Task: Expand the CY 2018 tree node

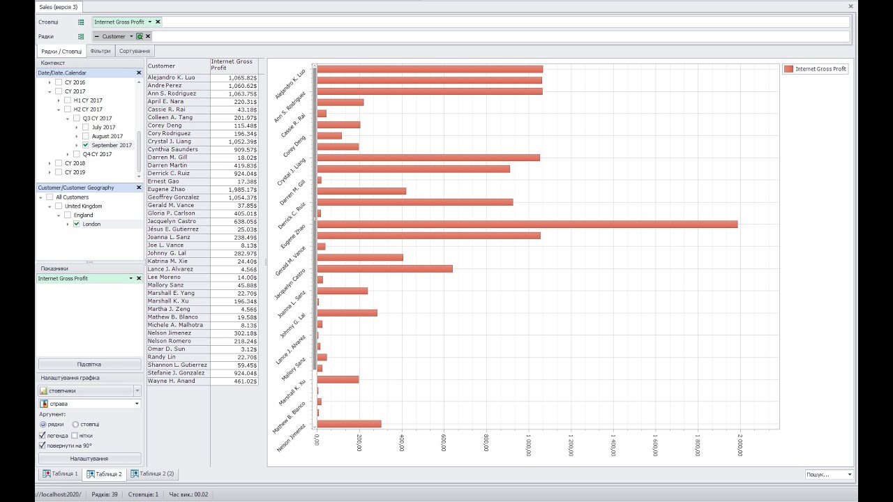Action: [x=50, y=163]
